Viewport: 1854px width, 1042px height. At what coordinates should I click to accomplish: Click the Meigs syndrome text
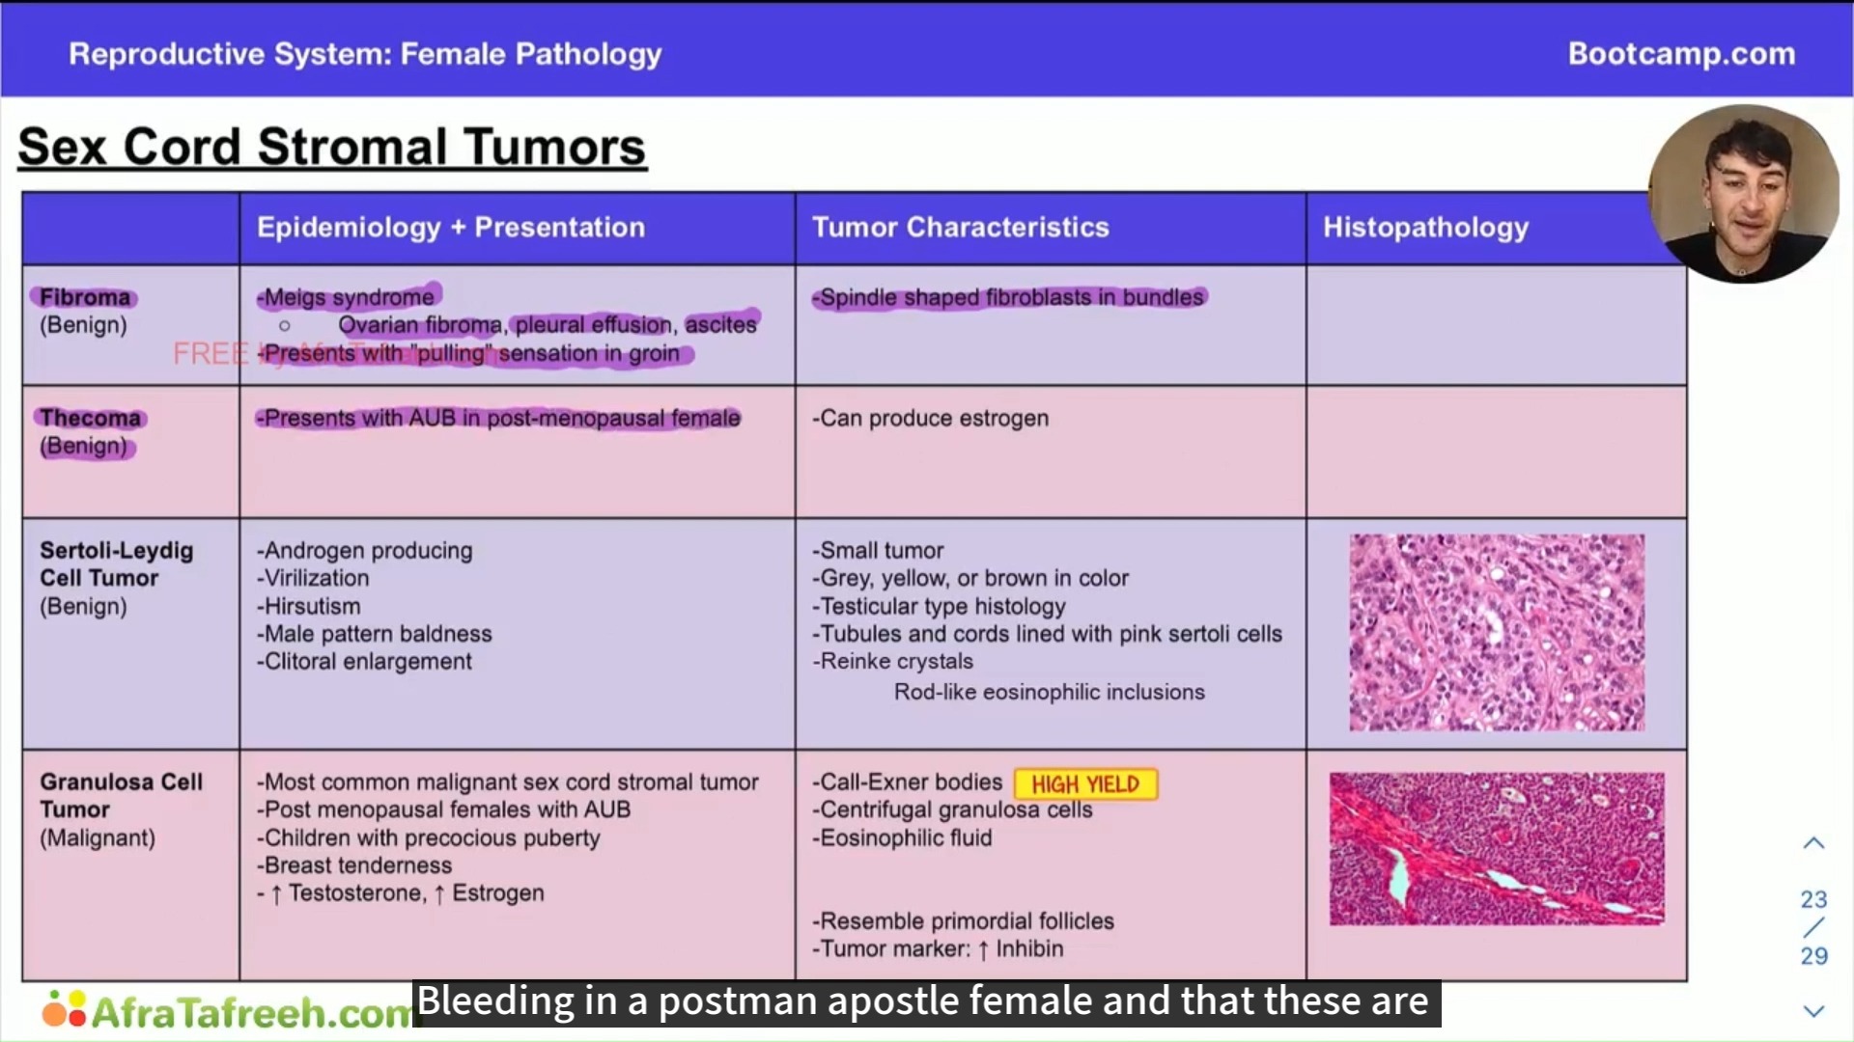(349, 297)
